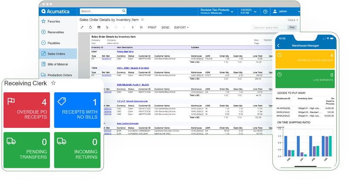Viewport: 348px width, 180px height.
Task: Click flag icon on Overdue PO Receipts
Action: pos(11,101)
